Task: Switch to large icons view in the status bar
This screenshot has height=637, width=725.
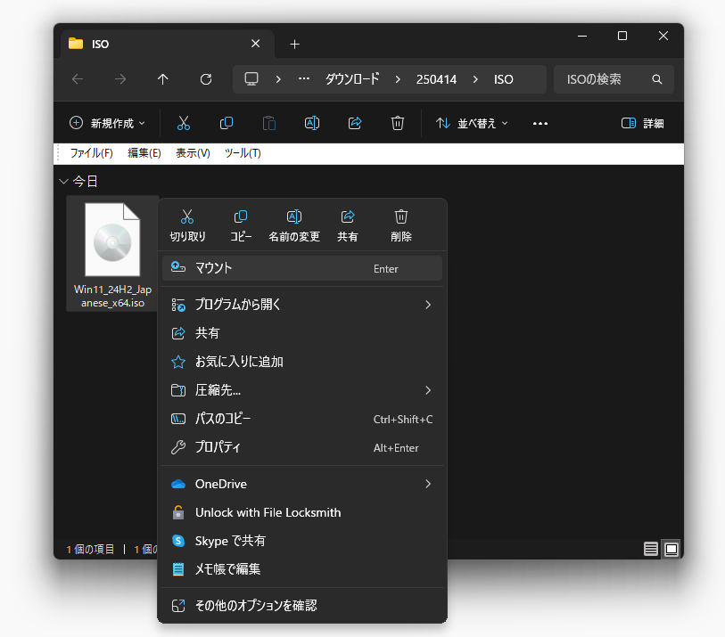Action: pos(671,549)
